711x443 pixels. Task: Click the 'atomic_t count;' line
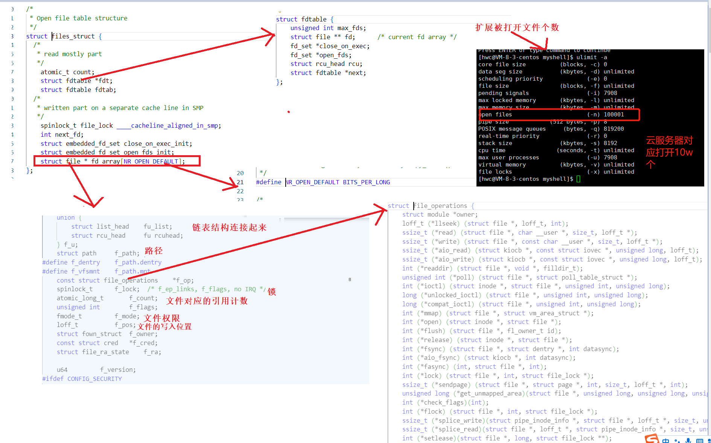tap(67, 72)
